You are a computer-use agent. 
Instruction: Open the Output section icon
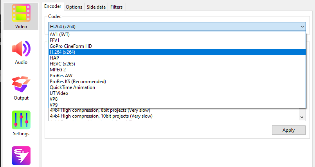coord(21,84)
